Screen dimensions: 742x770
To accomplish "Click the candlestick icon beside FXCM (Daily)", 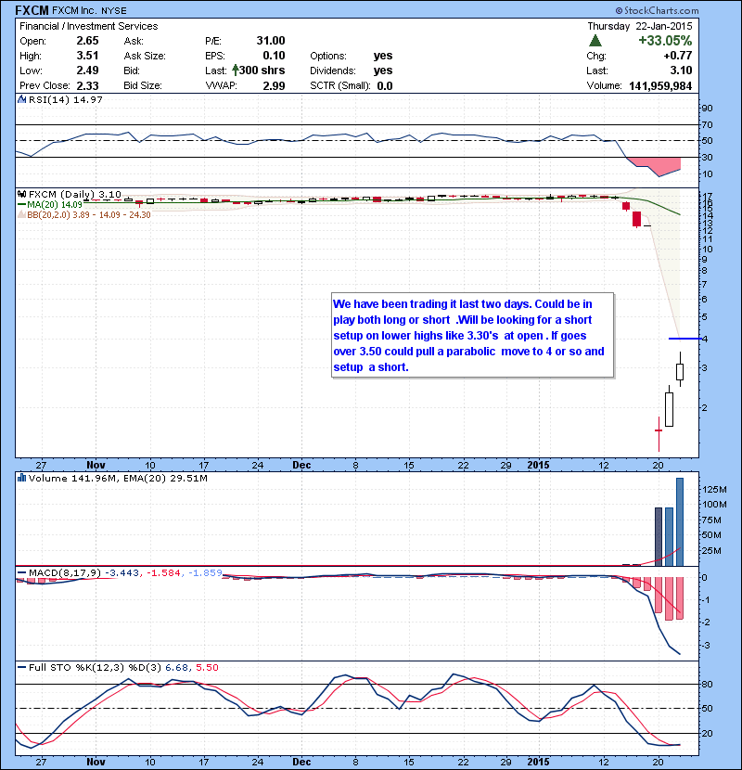I will coord(21,194).
